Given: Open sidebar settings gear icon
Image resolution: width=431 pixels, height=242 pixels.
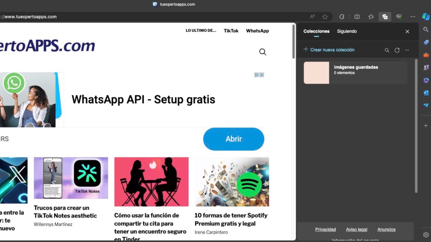Looking at the screenshot, I should point(426,235).
